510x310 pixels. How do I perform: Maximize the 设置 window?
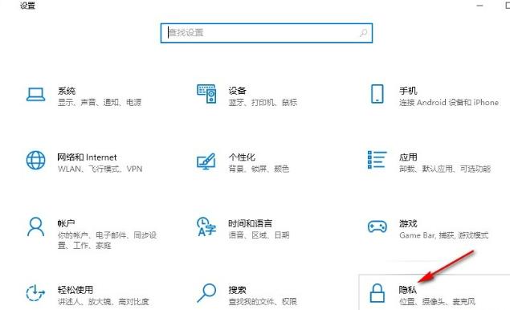click(507, 6)
